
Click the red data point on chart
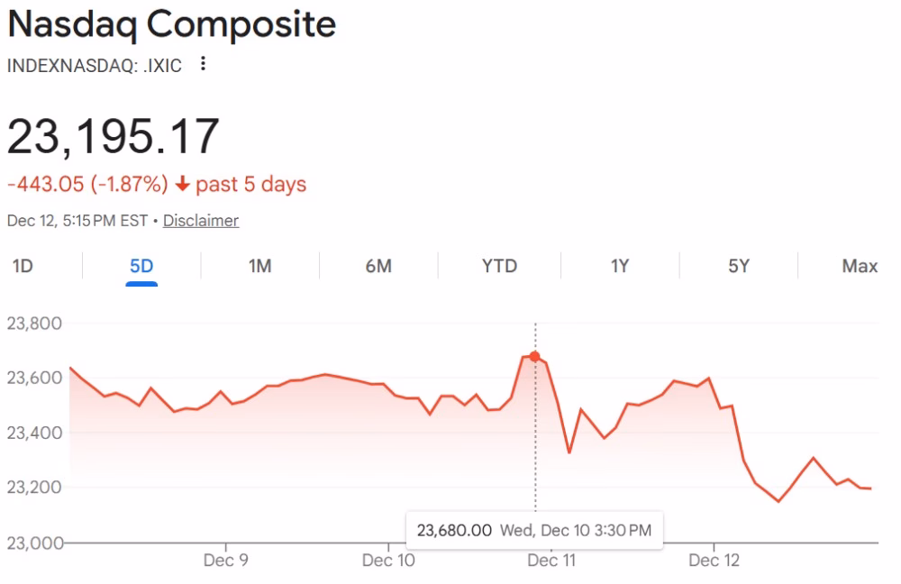(x=534, y=357)
